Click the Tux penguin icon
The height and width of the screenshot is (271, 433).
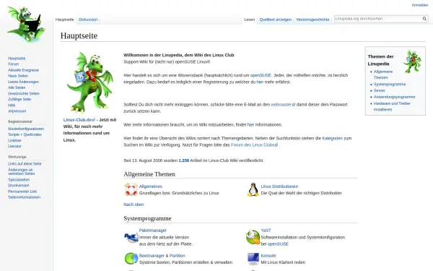coord(253,189)
